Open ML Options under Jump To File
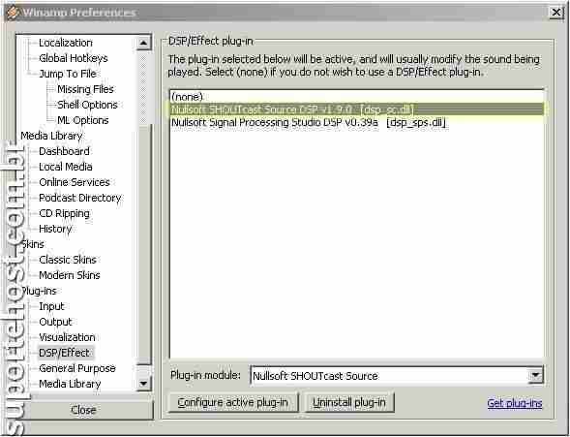570x437 pixels. click(x=83, y=120)
